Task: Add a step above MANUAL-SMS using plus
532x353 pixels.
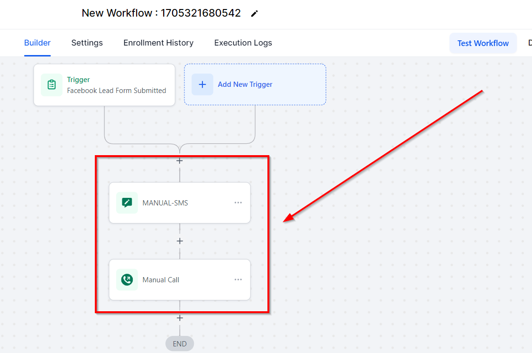Action: coord(180,161)
